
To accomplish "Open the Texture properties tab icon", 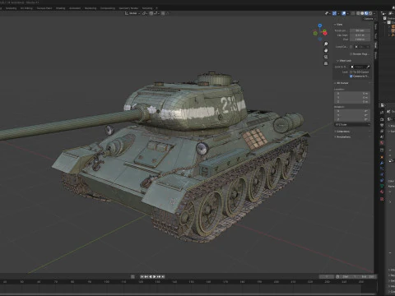I will point(382,199).
